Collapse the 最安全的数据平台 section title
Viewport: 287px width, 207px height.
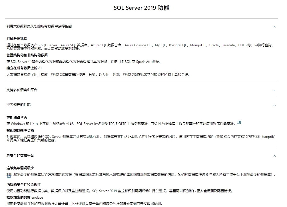coord(20,156)
